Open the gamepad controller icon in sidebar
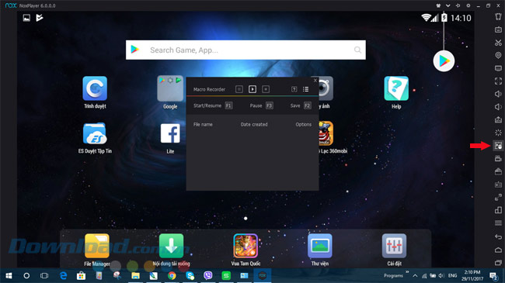The image size is (505, 283). [x=498, y=185]
